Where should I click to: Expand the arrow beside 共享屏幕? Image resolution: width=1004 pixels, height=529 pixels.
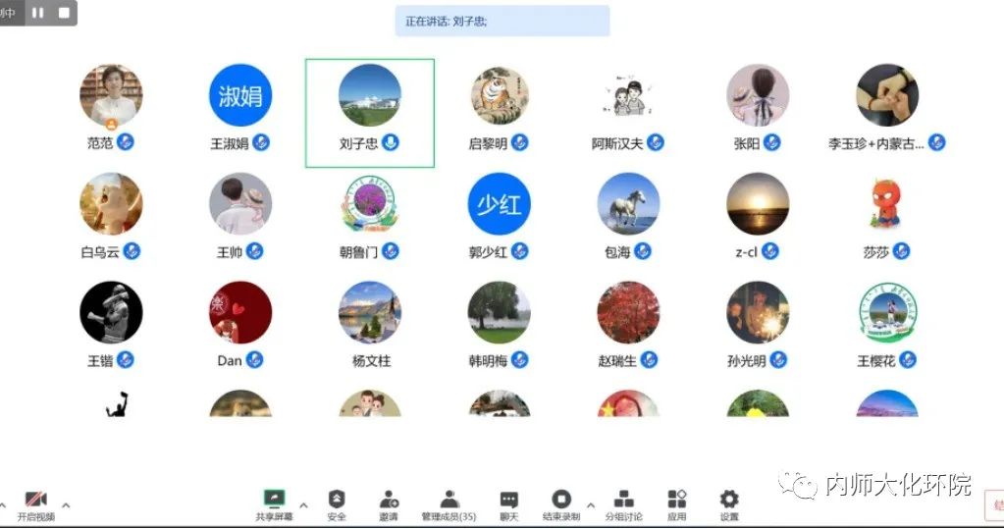pos(303,505)
